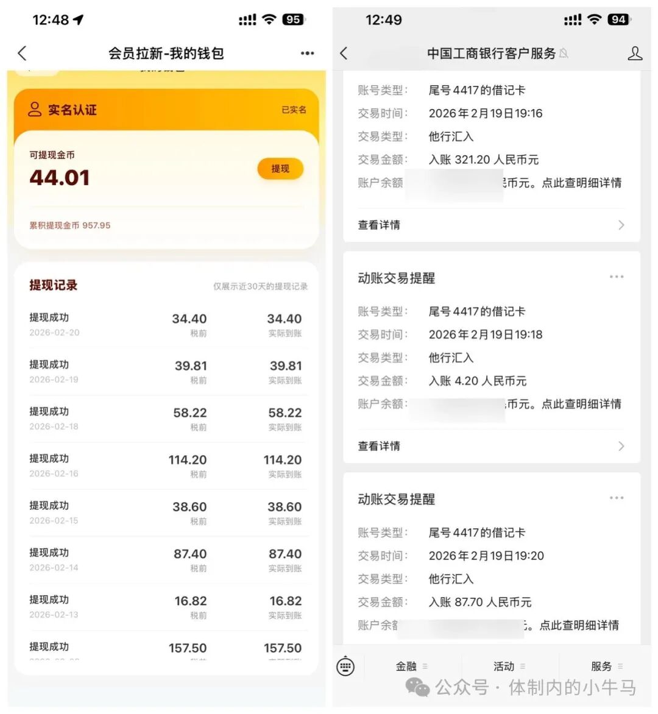Screen dimensions: 658x714
Task: Tap the 入账 321.20 人民币元 amount
Action: coord(484,160)
